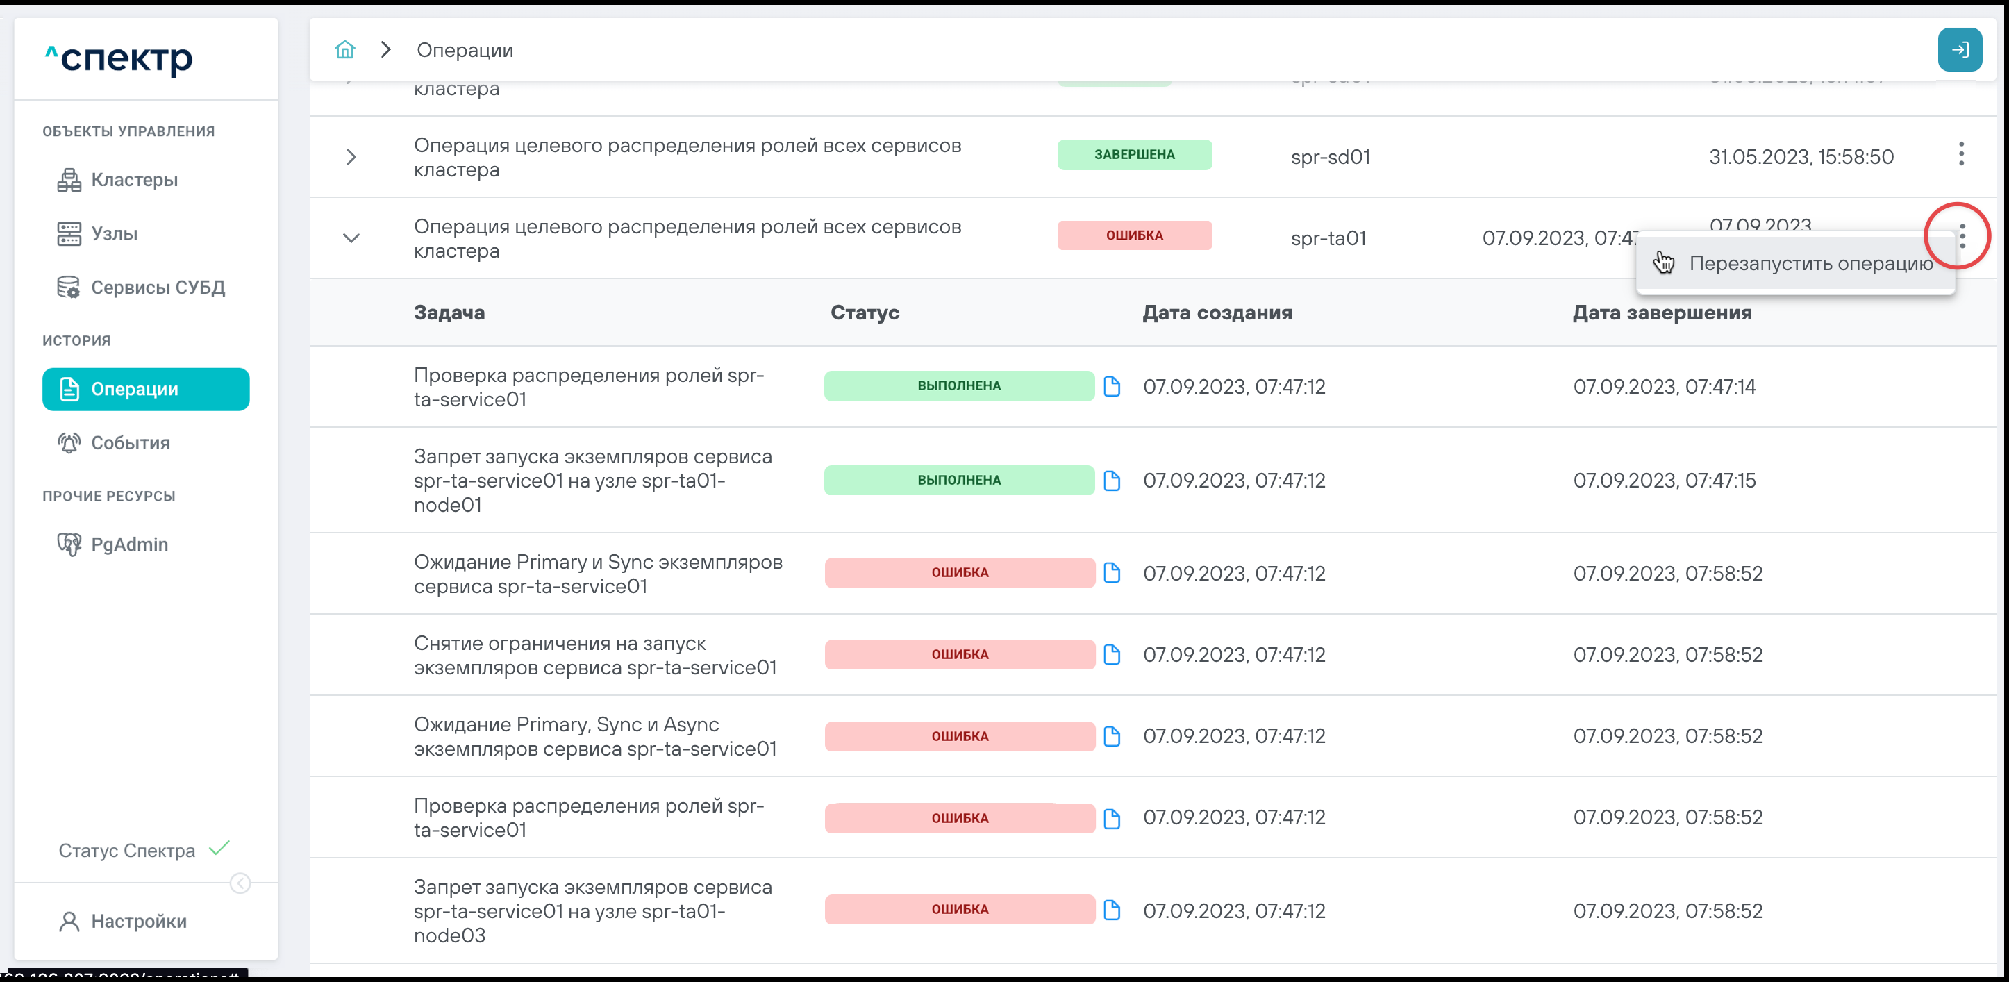Viewport: 2009px width, 982px height.
Task: Click the Кластеры sidebar icon
Action: 69,180
